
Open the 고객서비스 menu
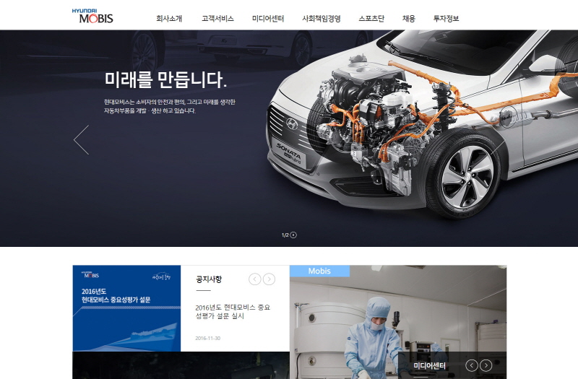(x=217, y=19)
